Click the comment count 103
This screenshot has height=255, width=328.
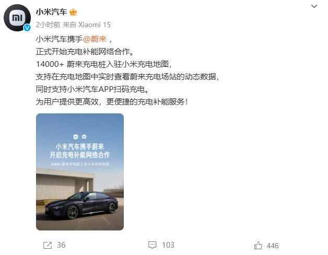168,245
